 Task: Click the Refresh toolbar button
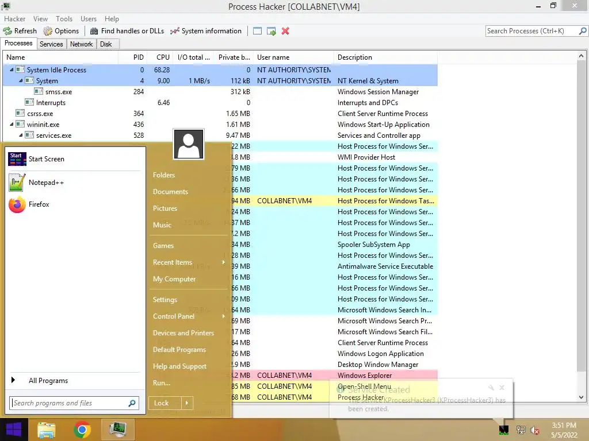coord(20,31)
